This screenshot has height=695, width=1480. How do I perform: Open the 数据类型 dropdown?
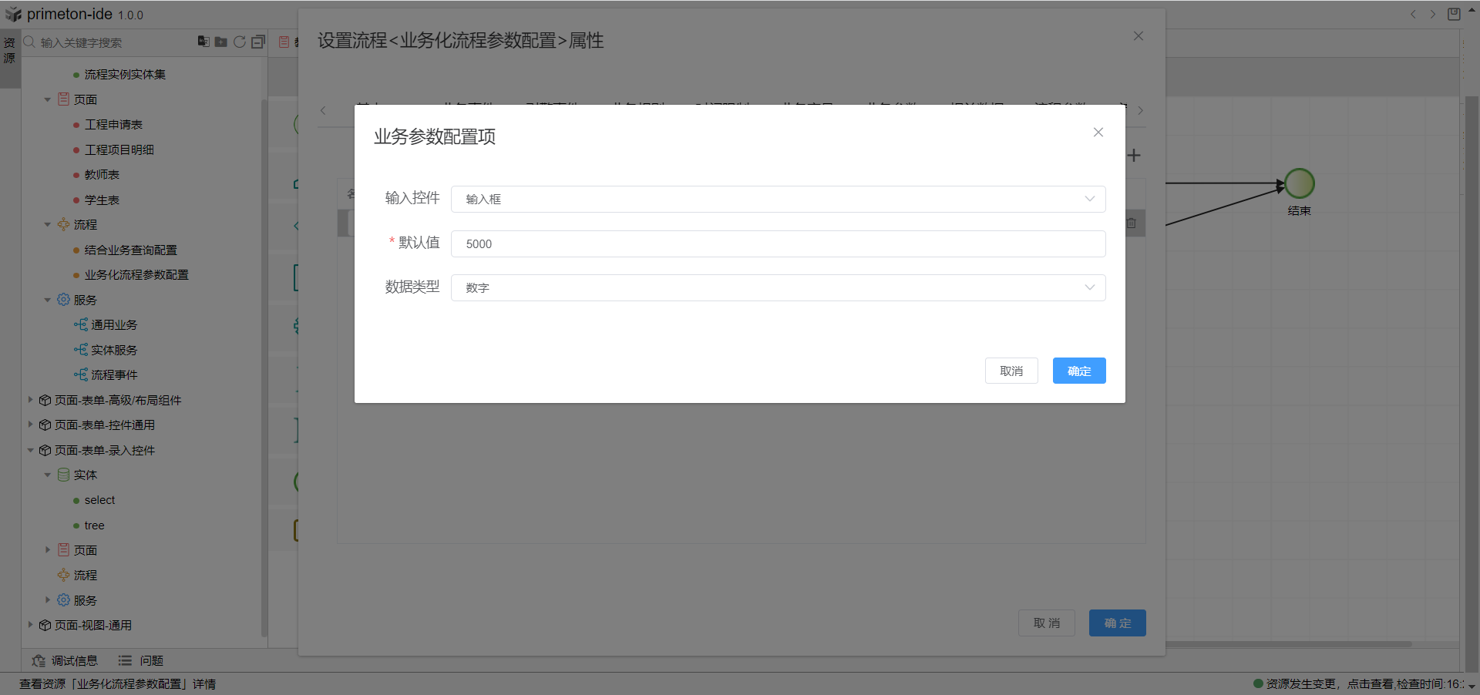coord(778,287)
